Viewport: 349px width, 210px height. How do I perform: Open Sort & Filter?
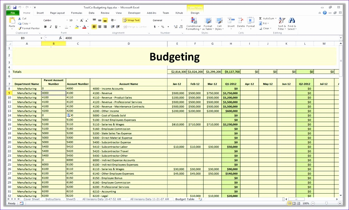point(281,23)
